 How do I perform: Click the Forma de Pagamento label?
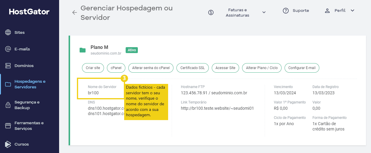point(329,118)
